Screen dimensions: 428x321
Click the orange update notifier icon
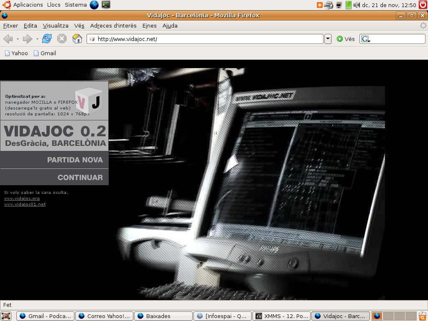pos(320,5)
